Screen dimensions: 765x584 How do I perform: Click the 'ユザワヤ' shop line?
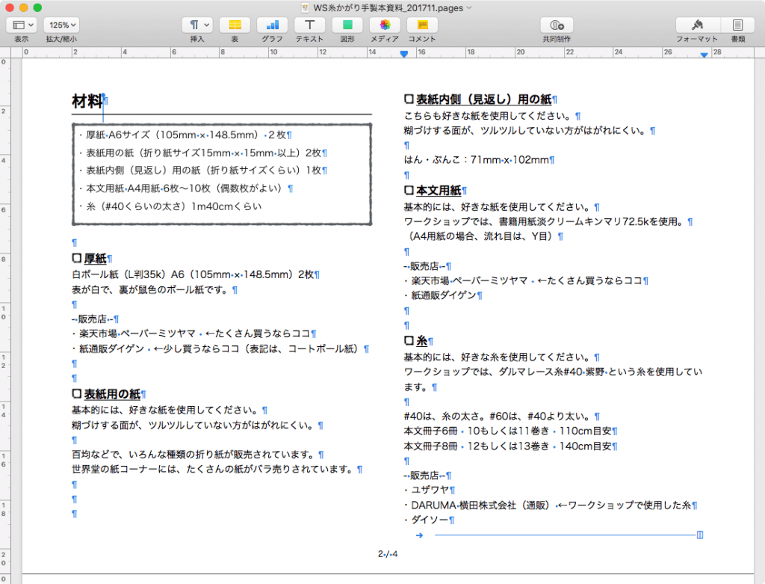click(430, 491)
